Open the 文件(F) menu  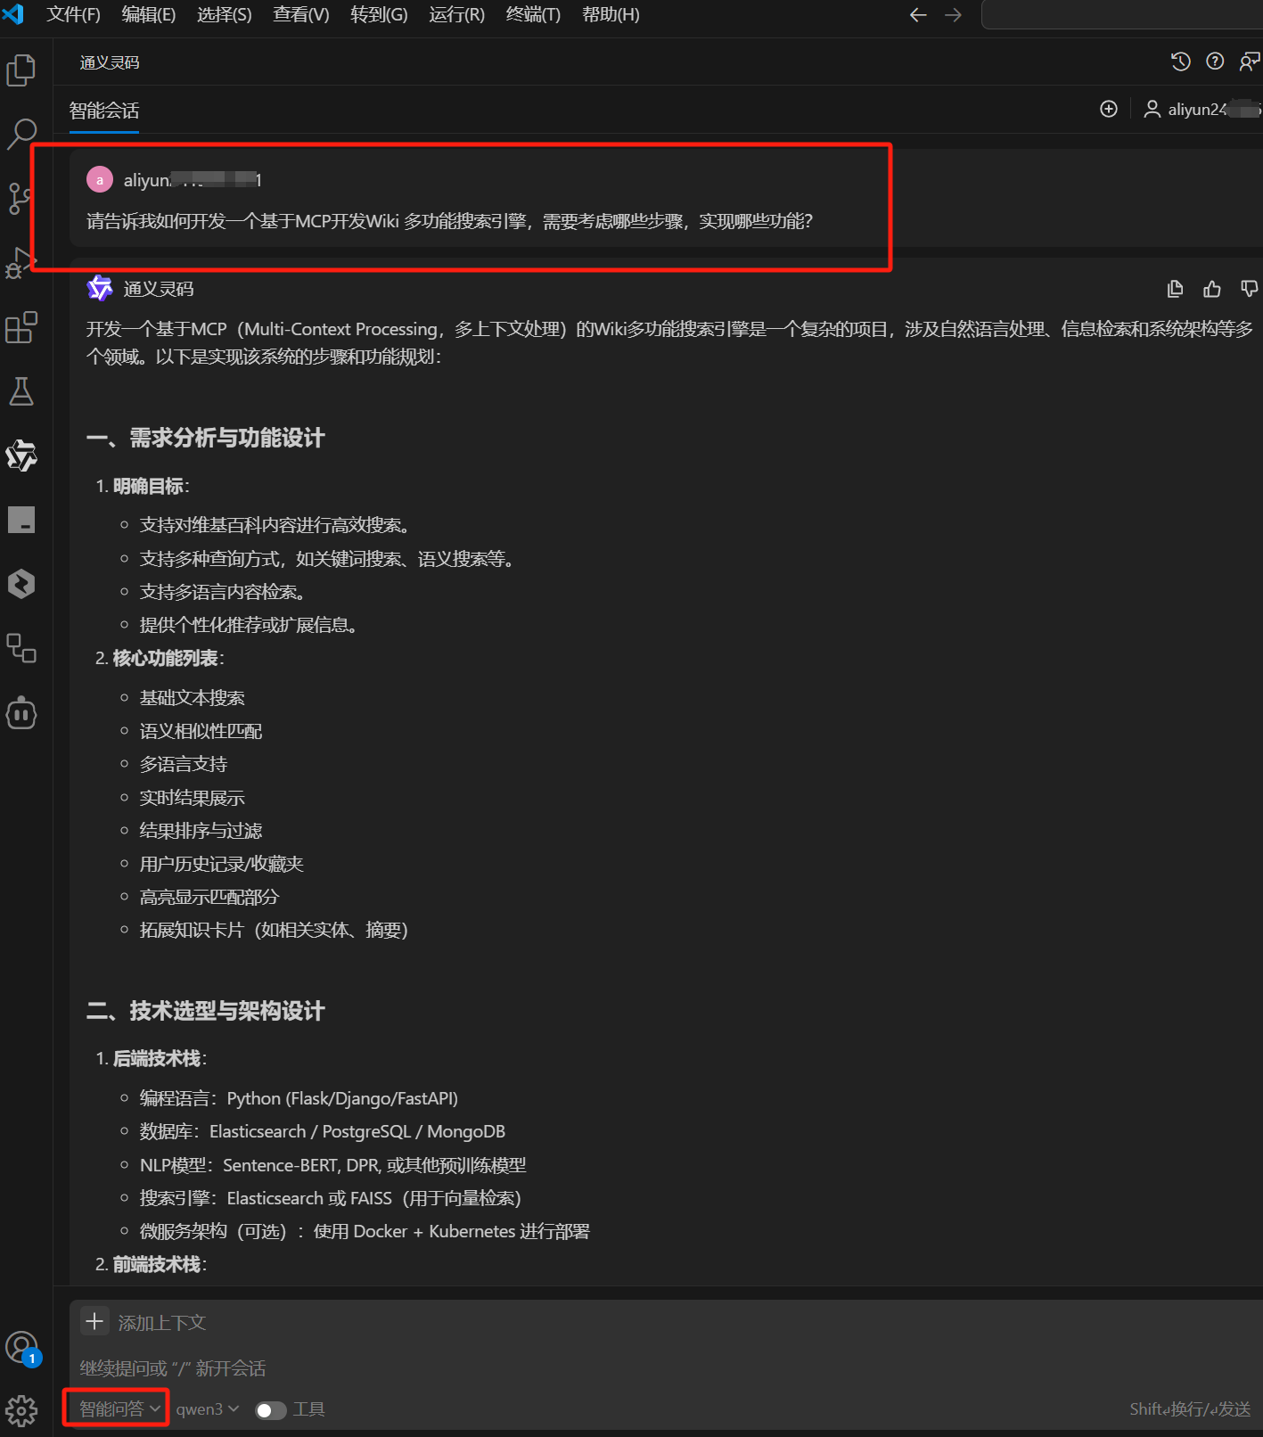click(73, 15)
